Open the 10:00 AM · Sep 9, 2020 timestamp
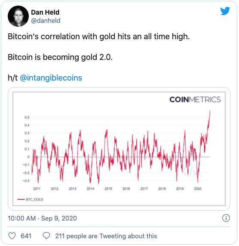239x246 pixels. tap(42, 218)
